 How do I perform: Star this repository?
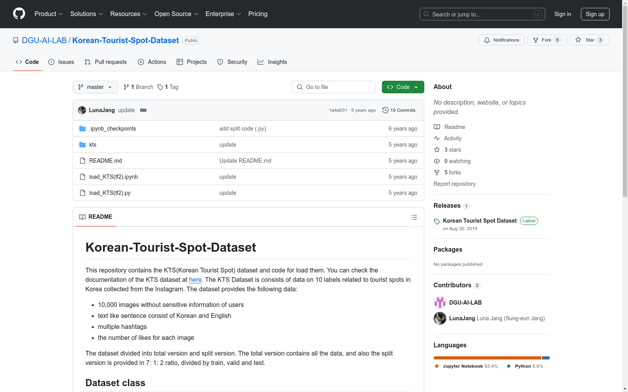(x=590, y=40)
